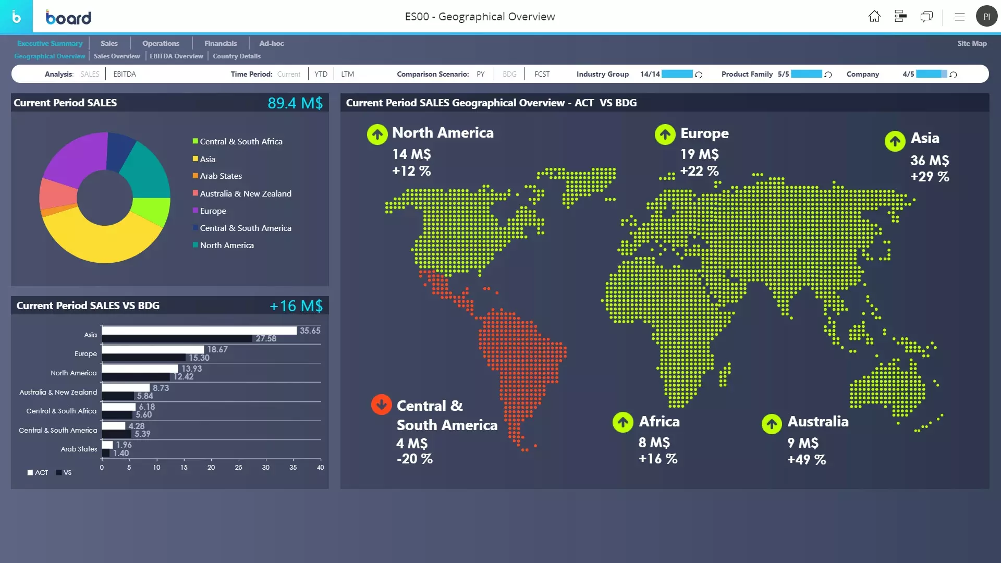Image resolution: width=1001 pixels, height=563 pixels.
Task: Click the 89.4 M$ total sales value
Action: tap(295, 103)
